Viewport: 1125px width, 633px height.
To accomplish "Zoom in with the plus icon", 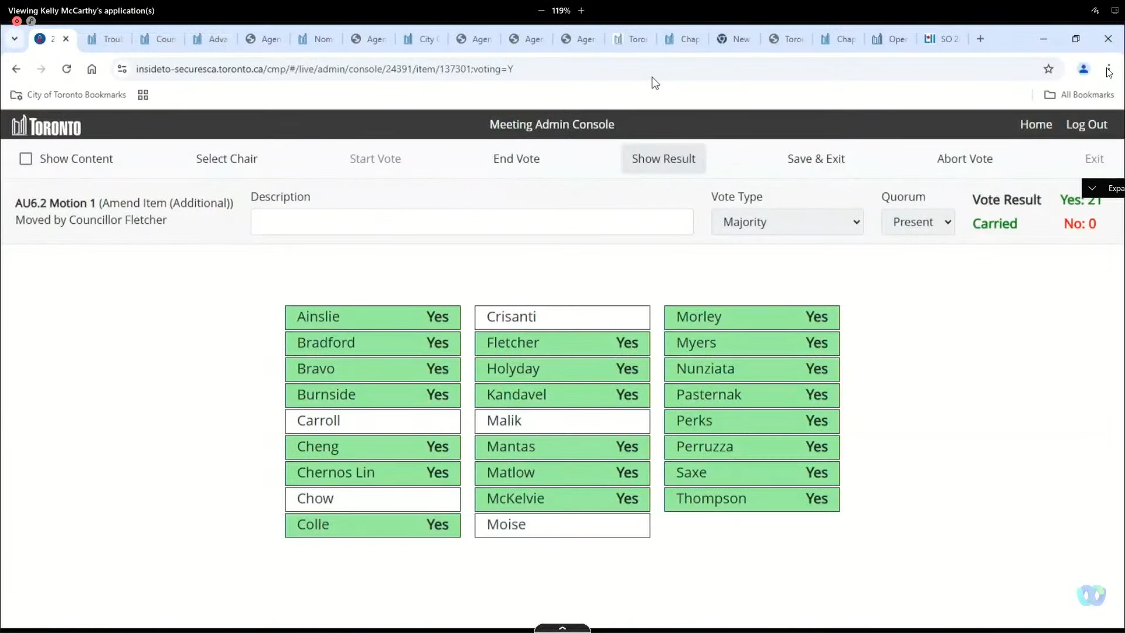I will coord(581,11).
